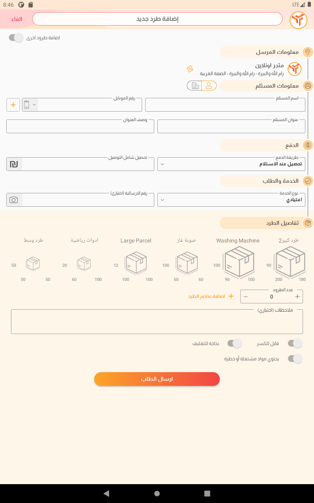Increase parcel count with plus stepper
Screen dimensions: 314x503
coord(298,297)
